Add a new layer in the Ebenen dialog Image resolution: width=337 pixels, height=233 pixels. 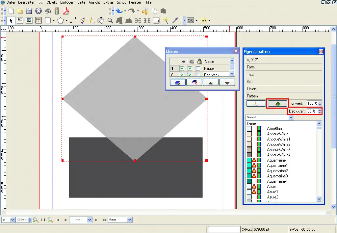coord(178,82)
